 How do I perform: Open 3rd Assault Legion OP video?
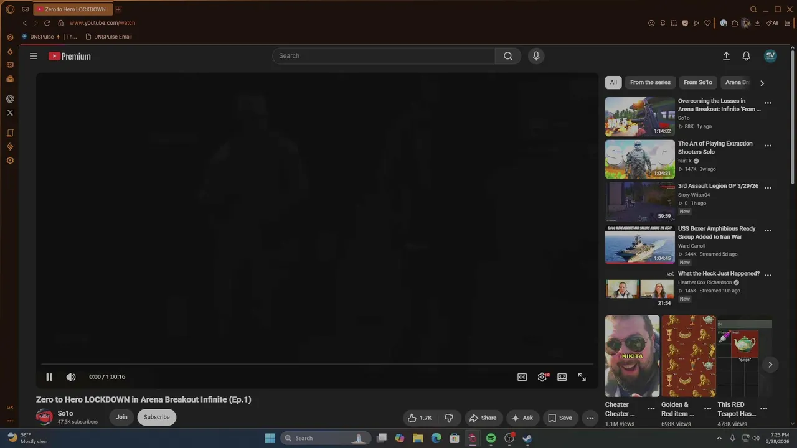pos(639,202)
